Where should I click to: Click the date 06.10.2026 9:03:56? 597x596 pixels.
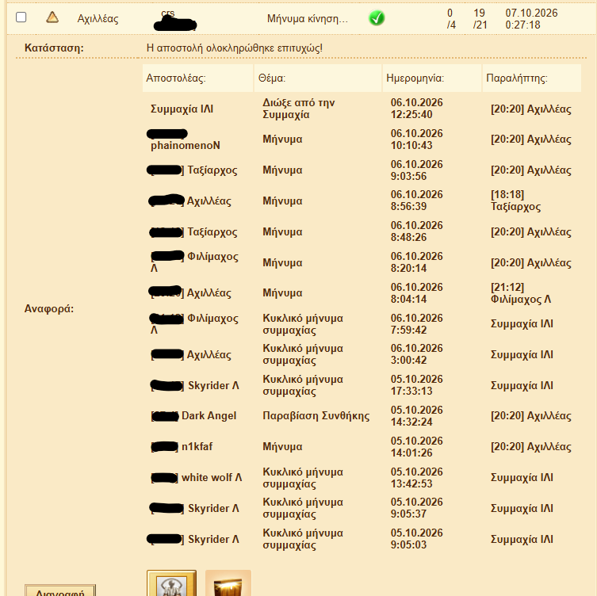416,170
